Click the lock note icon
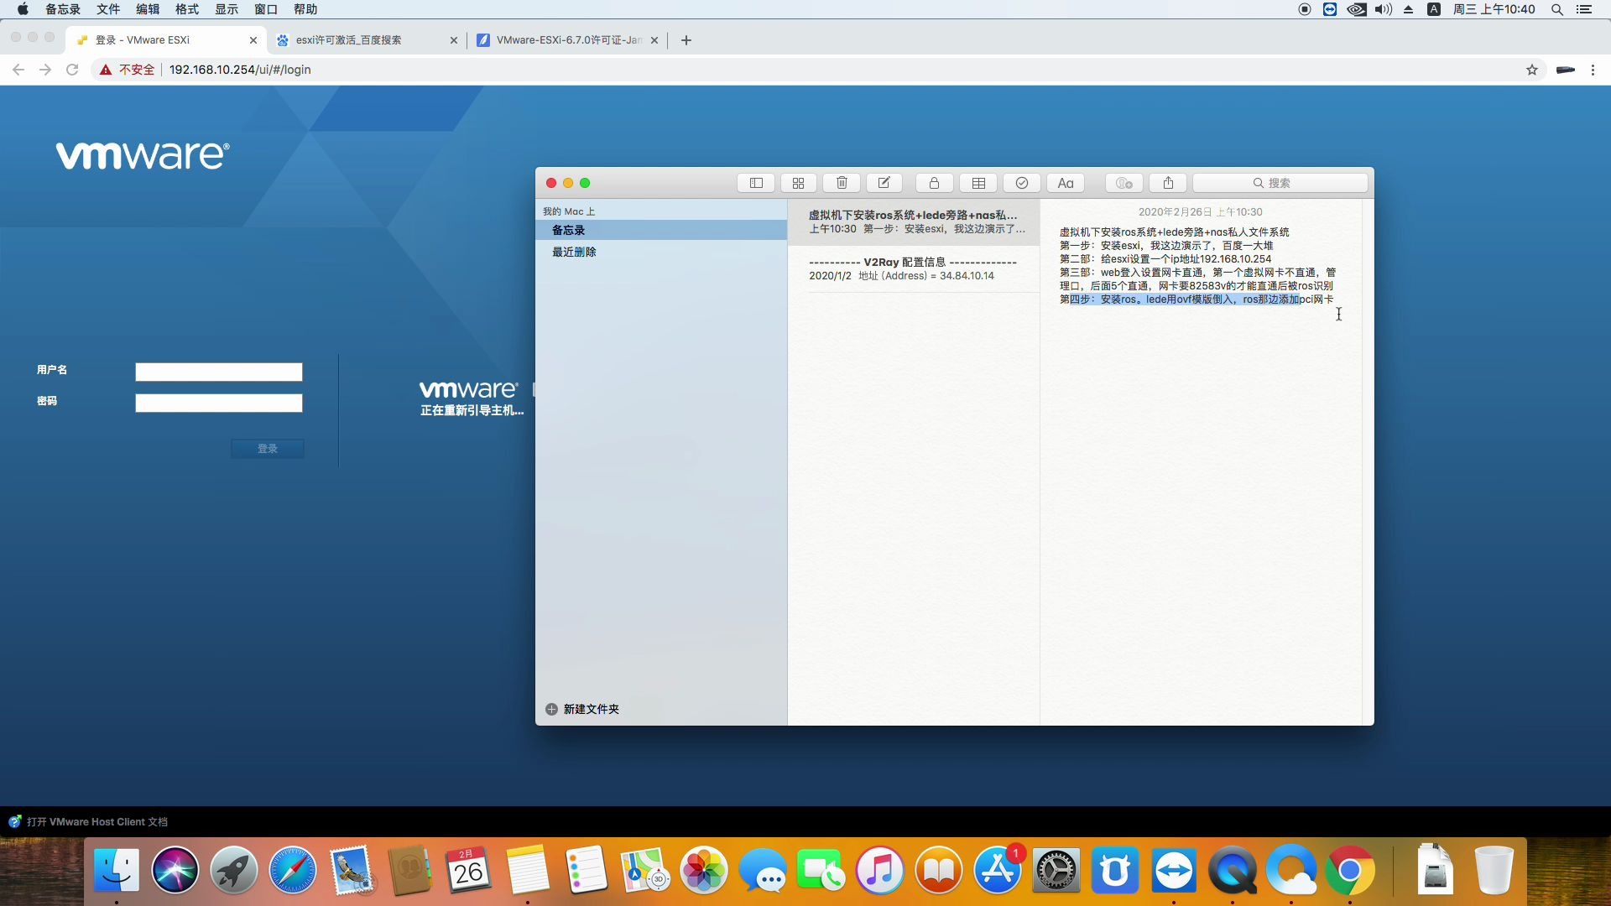The image size is (1611, 906). point(934,183)
